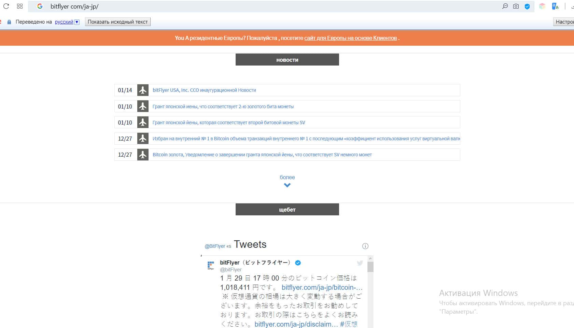Click the Google icon in address bar
Viewport: 574px width, 328px height.
point(40,6)
